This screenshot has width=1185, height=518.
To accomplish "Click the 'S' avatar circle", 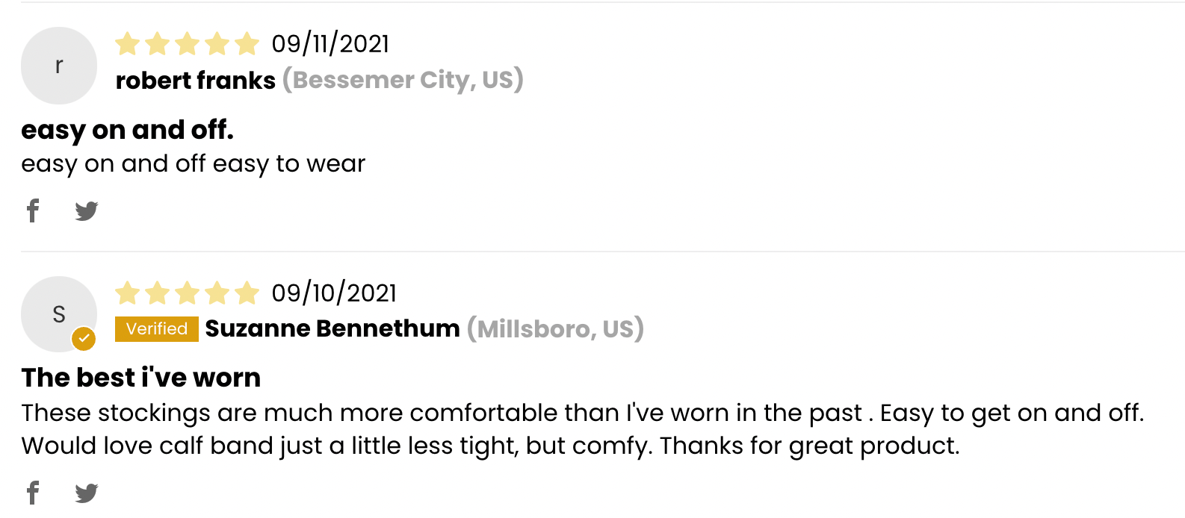I will pos(59,314).
